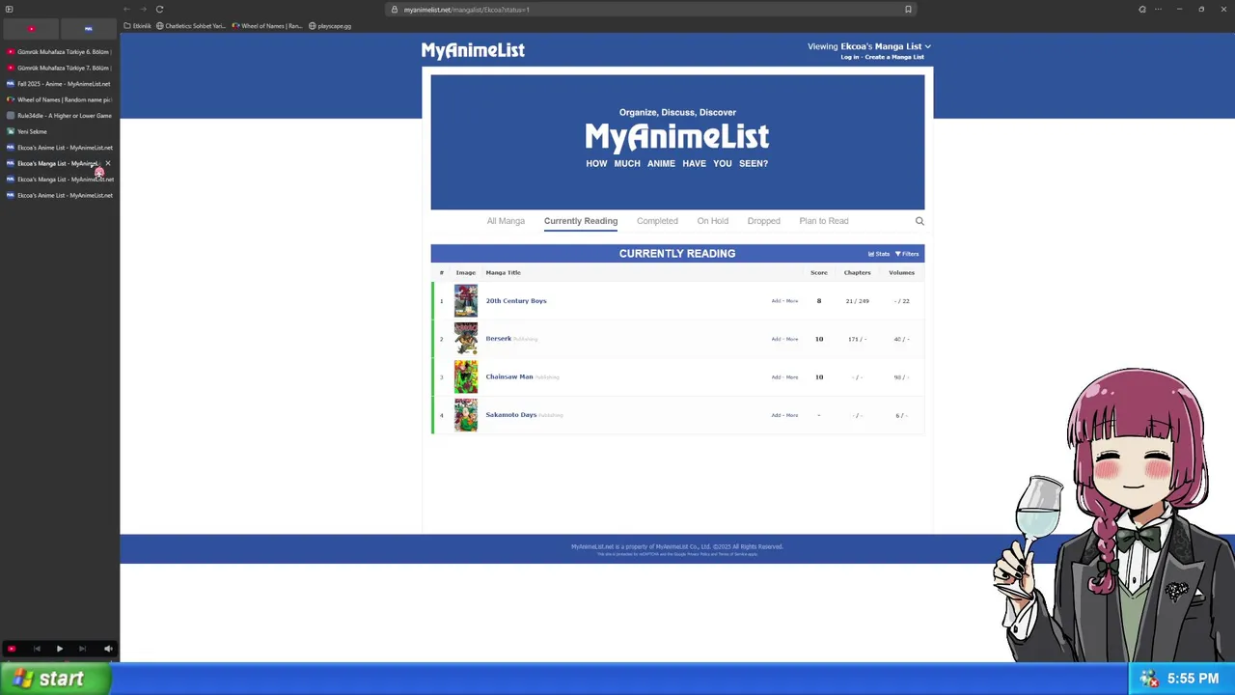Expand More in the Sakamoto Days row
1235x695 pixels.
click(792, 415)
